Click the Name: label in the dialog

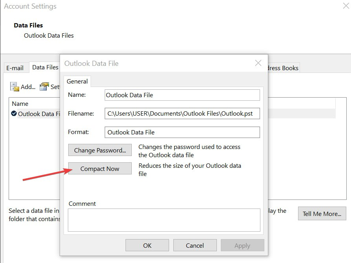coord(77,94)
